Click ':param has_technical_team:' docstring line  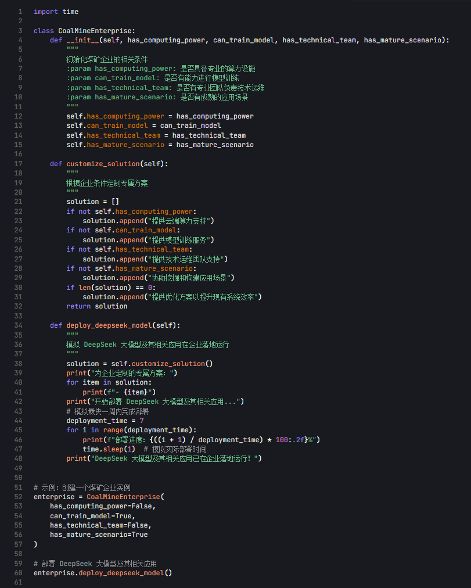point(166,88)
